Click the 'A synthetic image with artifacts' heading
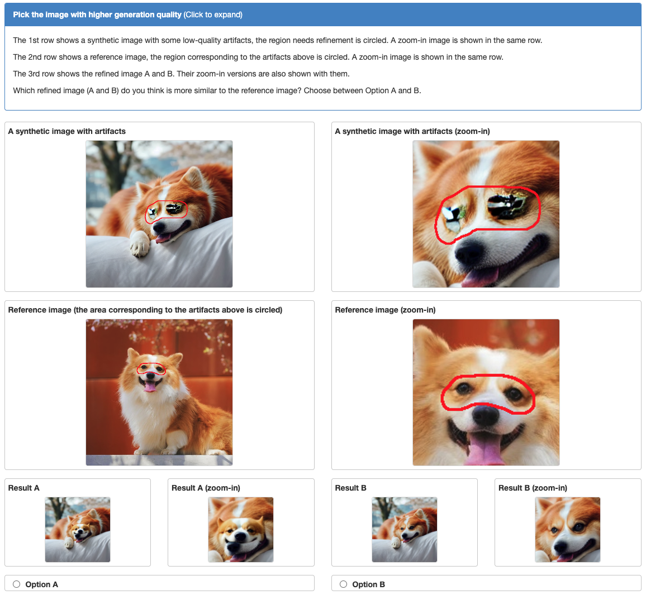Viewport: 646px width, 595px height. pos(66,131)
